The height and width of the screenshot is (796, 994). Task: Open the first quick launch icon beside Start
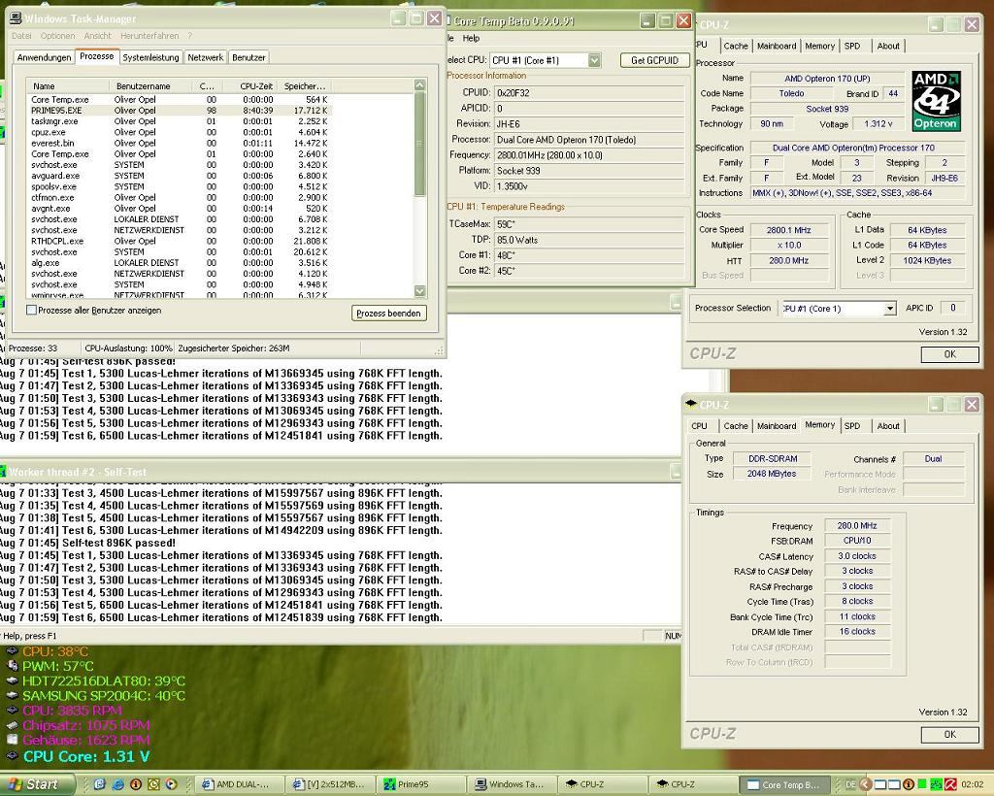coord(100,784)
